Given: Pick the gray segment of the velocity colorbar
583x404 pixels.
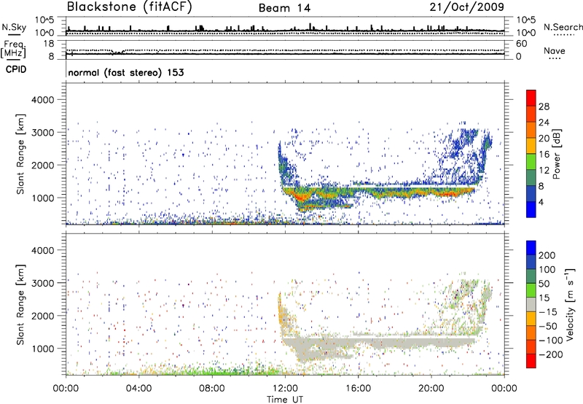Looking at the screenshot, I should coord(531,304).
